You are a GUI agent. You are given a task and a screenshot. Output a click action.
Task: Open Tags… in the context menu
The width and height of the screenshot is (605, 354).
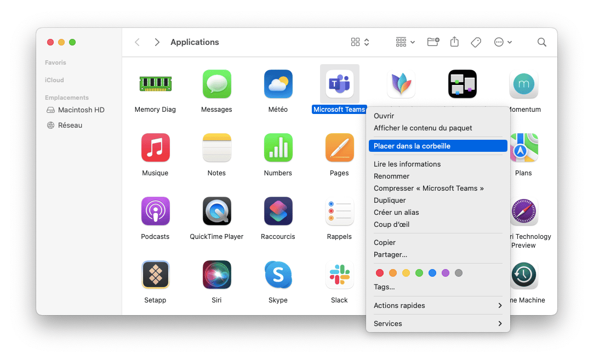coord(438,287)
